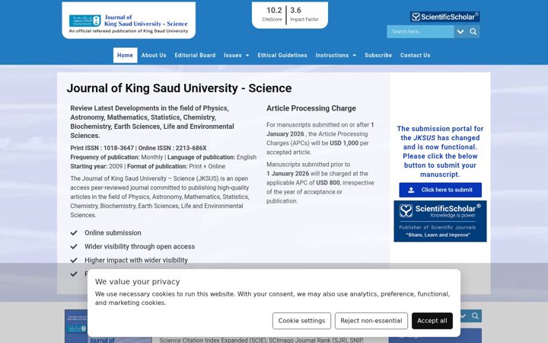The image size is (548, 343).
Task: Click the 'Click here to submit' button
Action: [x=441, y=190]
